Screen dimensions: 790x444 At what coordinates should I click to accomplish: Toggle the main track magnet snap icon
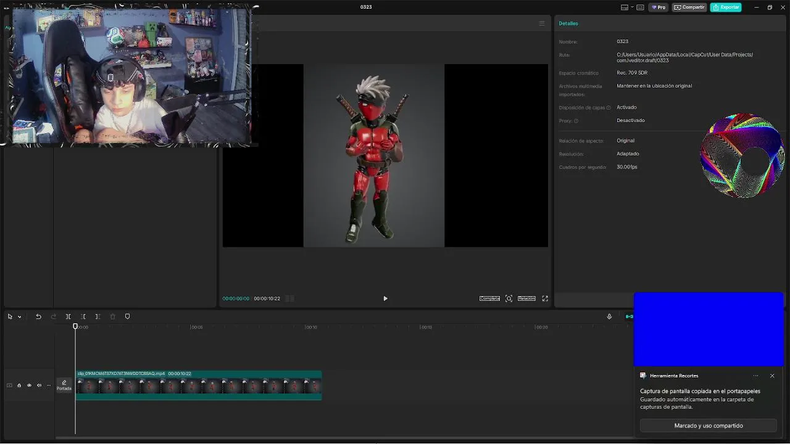629,316
